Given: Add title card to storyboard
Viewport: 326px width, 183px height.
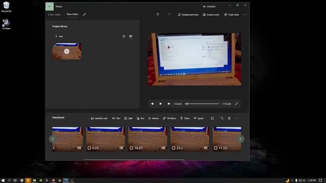Looking at the screenshot, I should pyautogui.click(x=99, y=118).
